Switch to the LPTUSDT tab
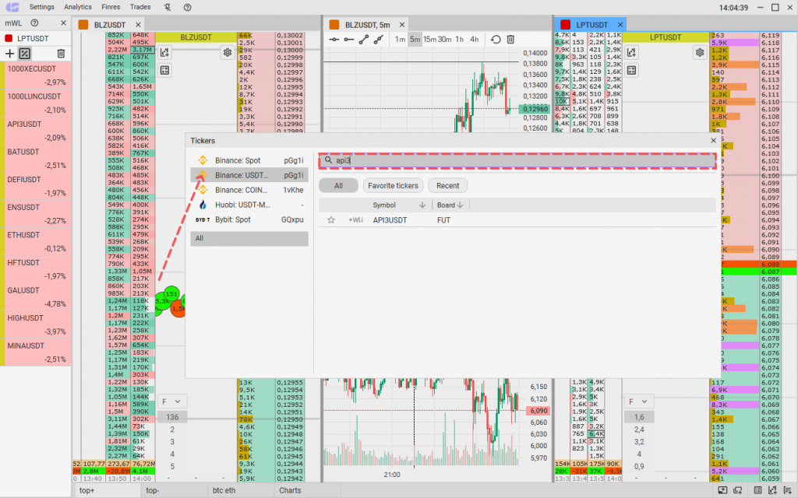Image resolution: width=798 pixels, height=498 pixels. click(592, 24)
